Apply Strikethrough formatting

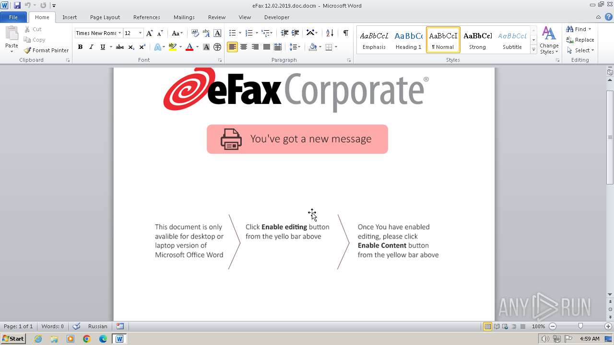pos(120,47)
